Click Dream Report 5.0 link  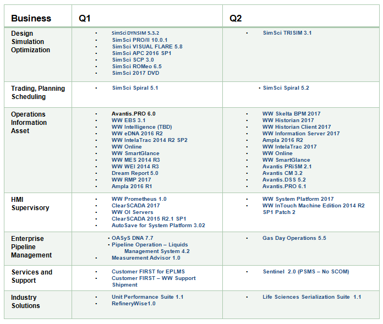click(135, 173)
